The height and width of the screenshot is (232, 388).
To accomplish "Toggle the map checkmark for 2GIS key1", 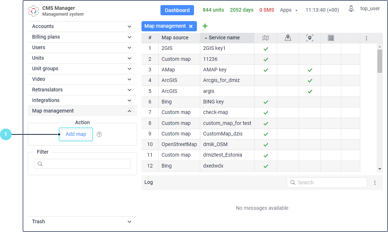I will pyautogui.click(x=266, y=48).
